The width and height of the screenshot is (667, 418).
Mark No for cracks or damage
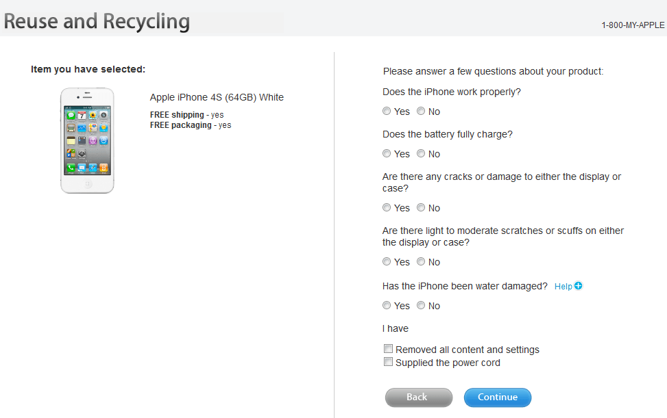[x=421, y=208]
